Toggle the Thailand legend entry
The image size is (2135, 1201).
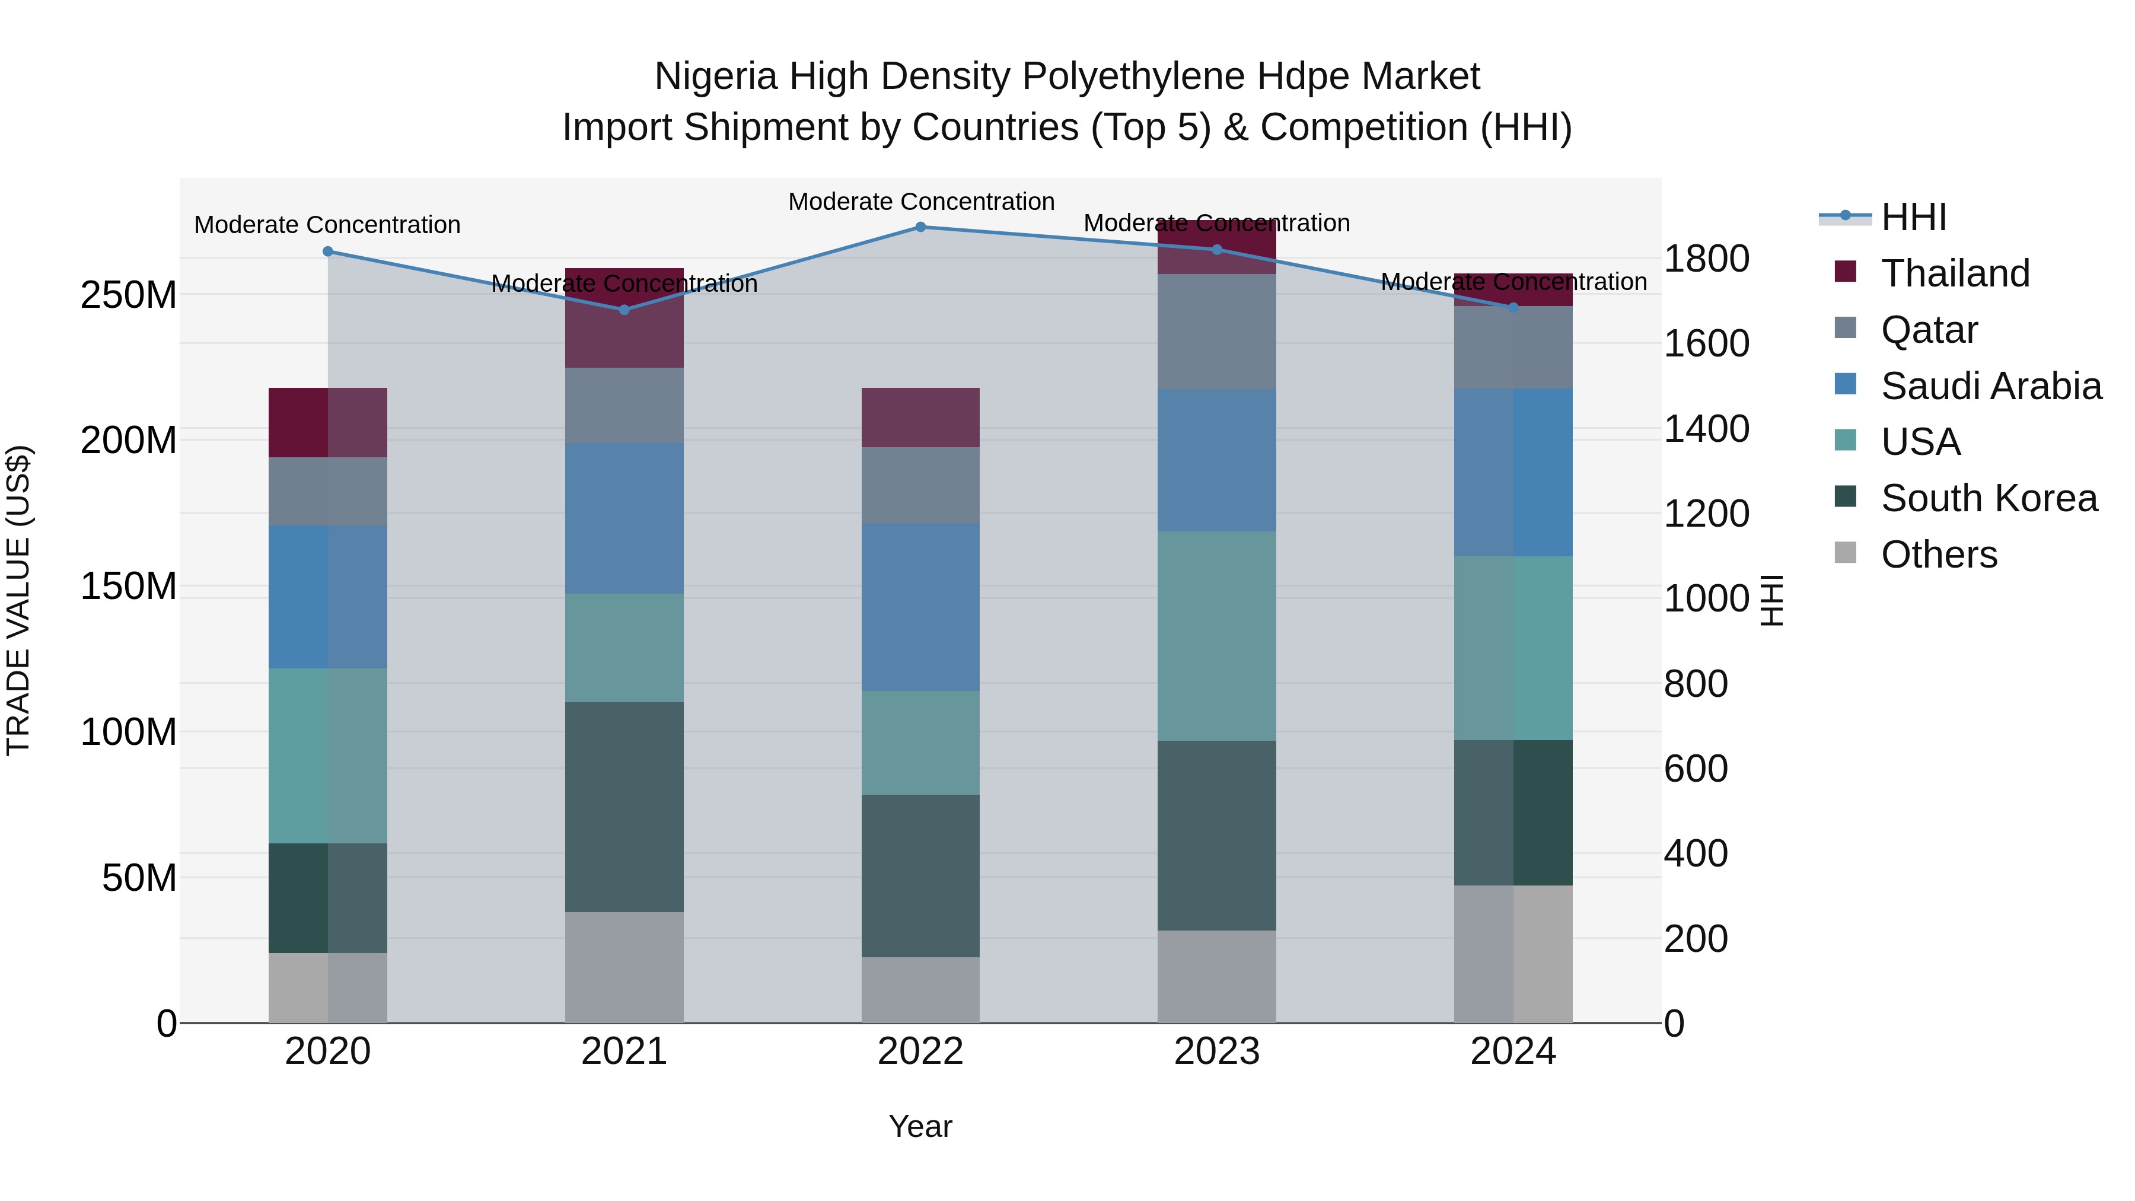pos(1932,273)
